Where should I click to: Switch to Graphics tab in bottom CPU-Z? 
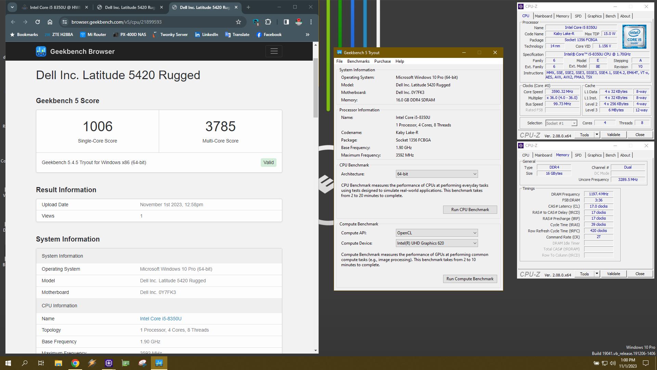coord(594,155)
